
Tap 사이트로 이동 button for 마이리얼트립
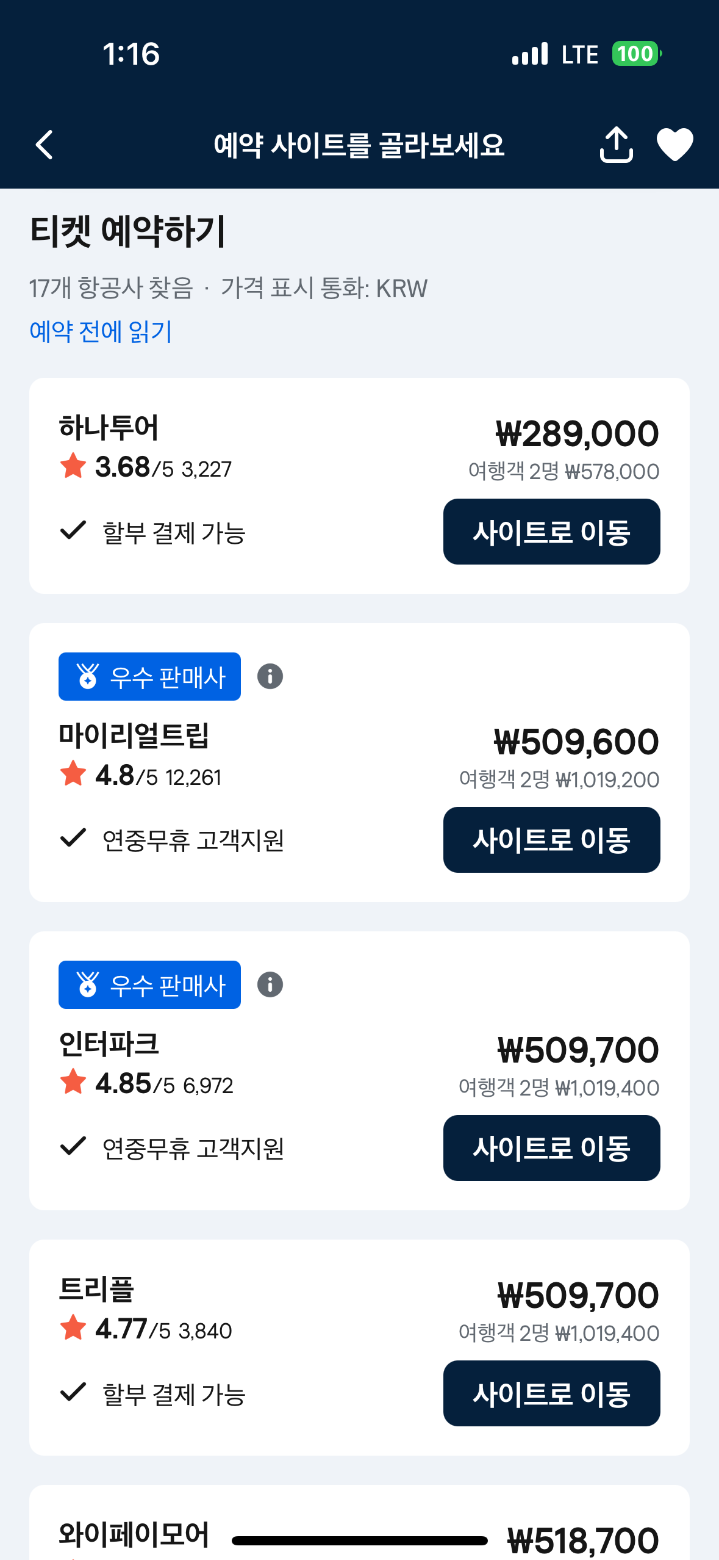(551, 840)
